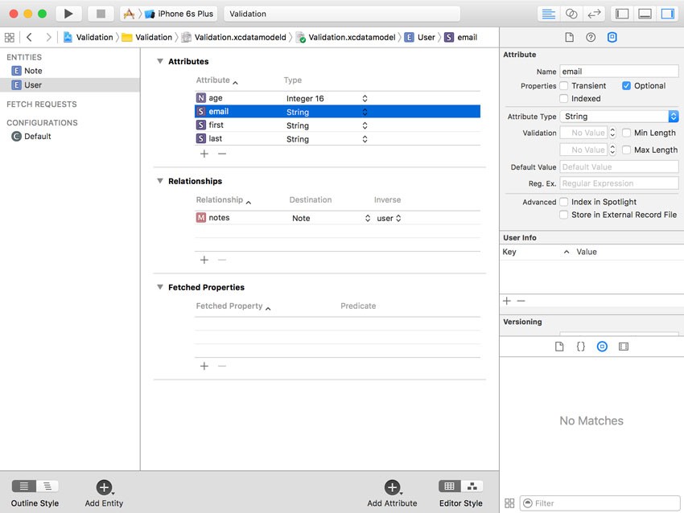The width and height of the screenshot is (684, 513).
Task: Open the Quick Help inspector
Action: tap(591, 38)
